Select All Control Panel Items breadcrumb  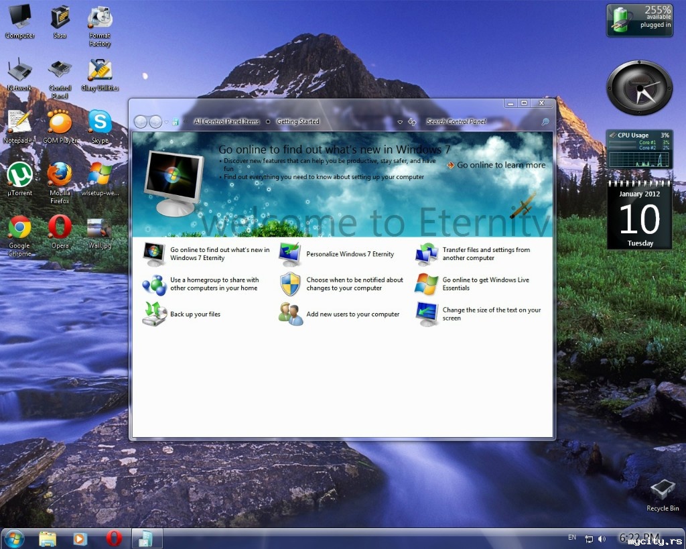[x=226, y=122]
